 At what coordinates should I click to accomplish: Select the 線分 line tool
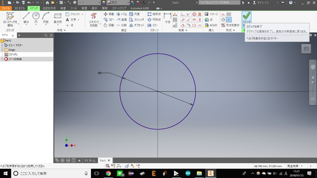coord(26,18)
